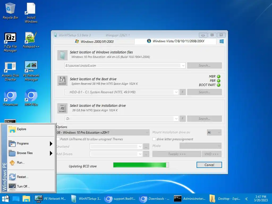
Task: Open the Tweaks >>> button
Action: 177,154
